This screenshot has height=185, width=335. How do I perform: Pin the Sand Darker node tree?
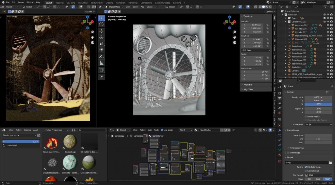point(233,130)
